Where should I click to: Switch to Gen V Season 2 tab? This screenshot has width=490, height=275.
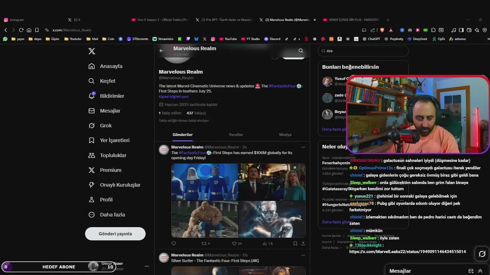[160, 20]
